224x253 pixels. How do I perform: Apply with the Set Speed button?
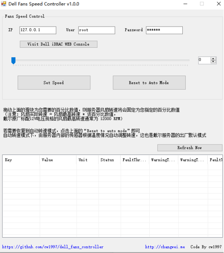(54, 83)
